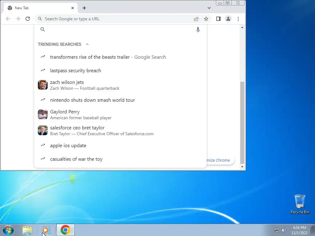Click inside the Google search box
The image size is (315, 236).
(120, 29)
